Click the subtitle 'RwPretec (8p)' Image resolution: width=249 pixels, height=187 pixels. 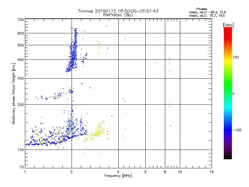118,15
